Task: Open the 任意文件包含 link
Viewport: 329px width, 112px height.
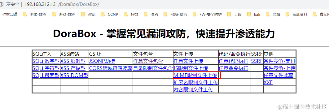Action: point(148,61)
